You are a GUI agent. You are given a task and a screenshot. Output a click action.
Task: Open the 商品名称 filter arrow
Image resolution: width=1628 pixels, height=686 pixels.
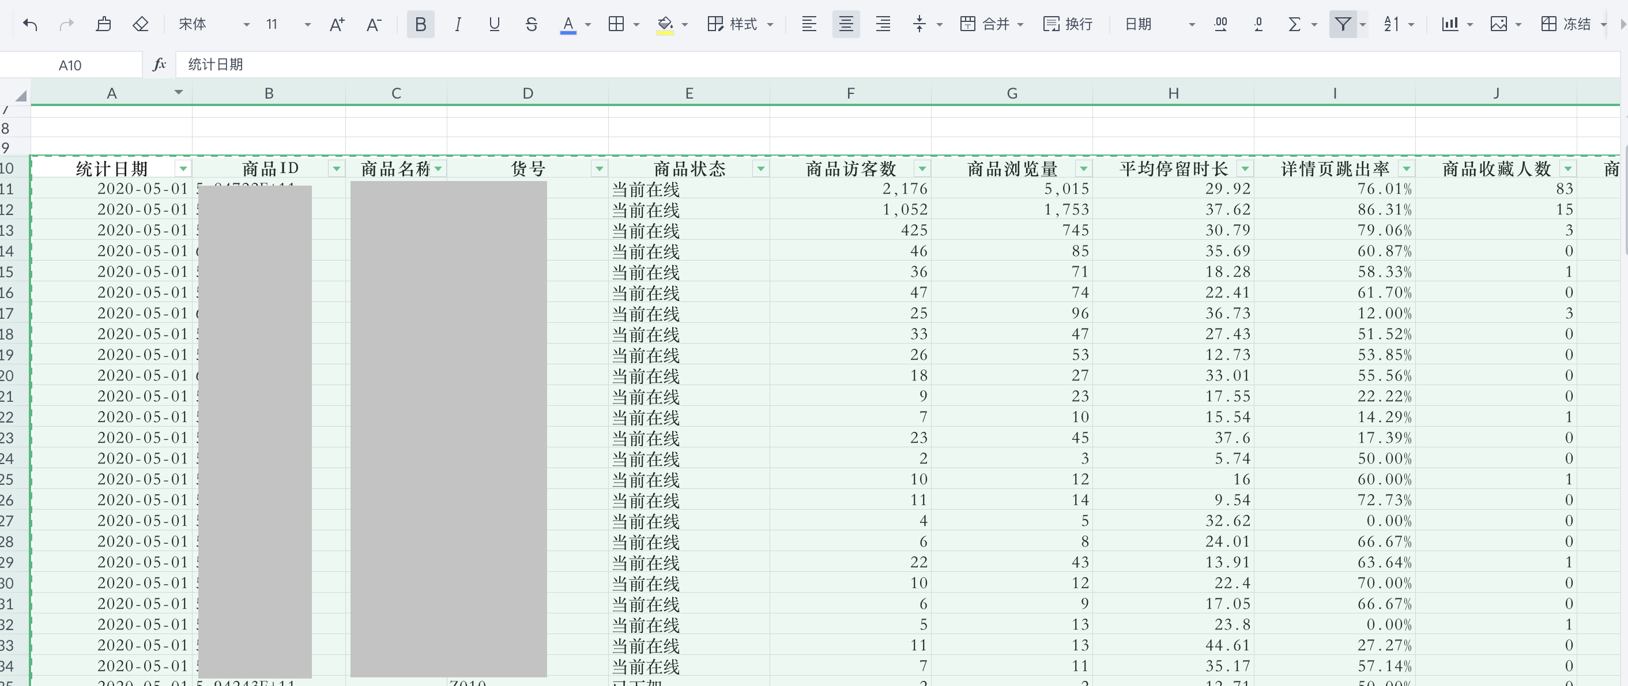(438, 169)
